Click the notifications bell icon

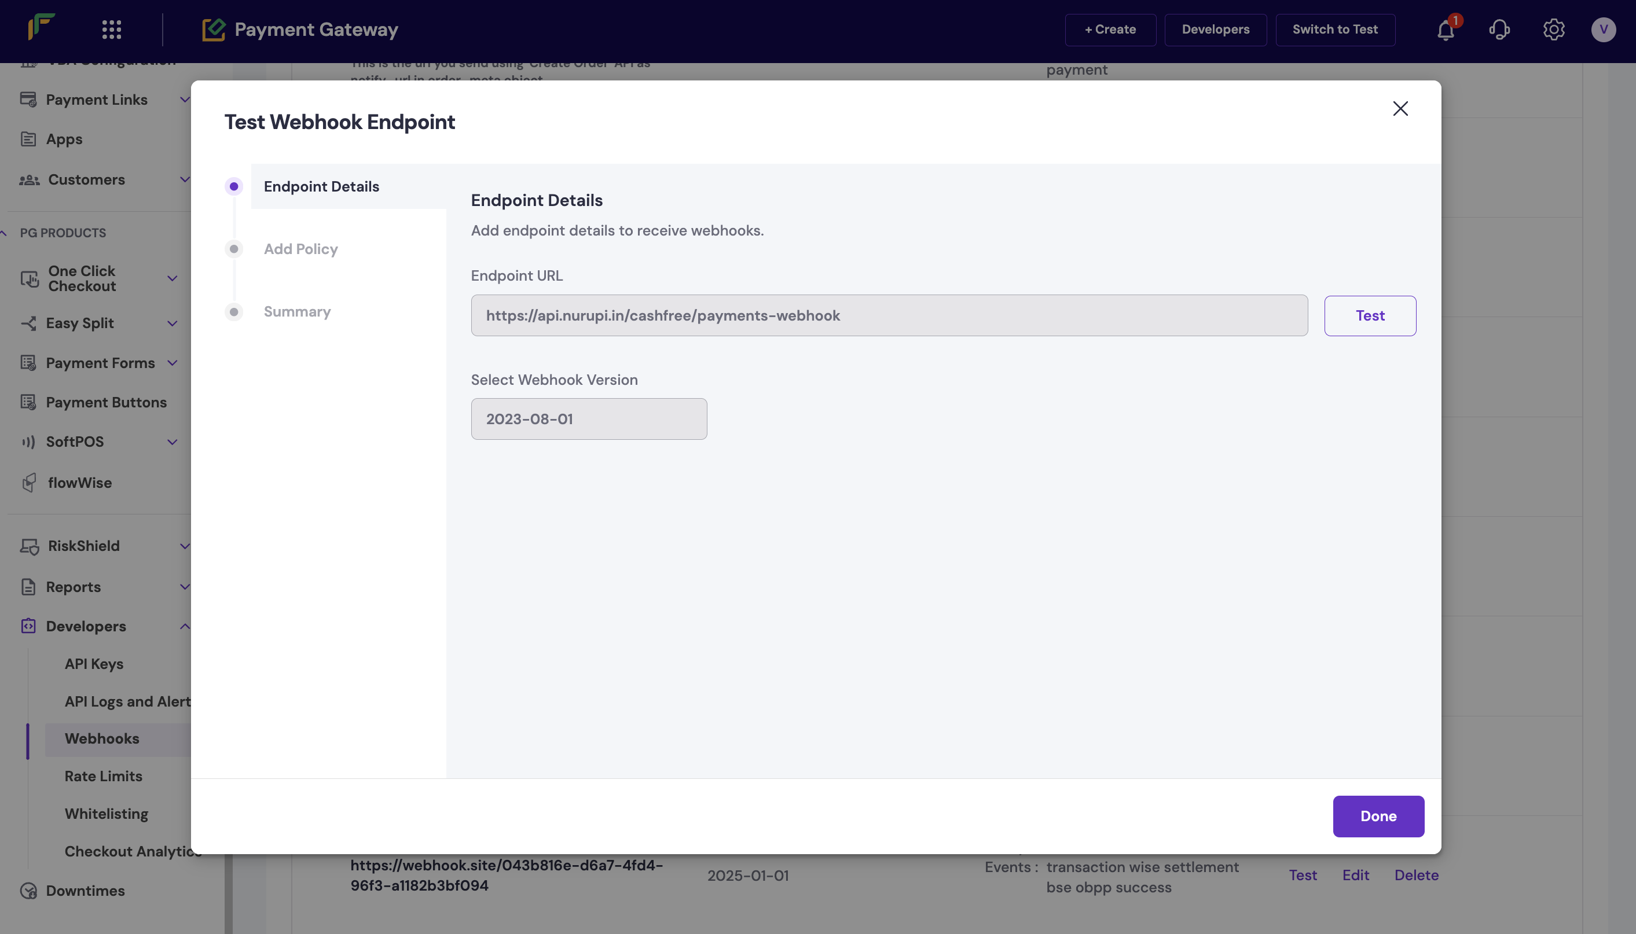tap(1445, 30)
